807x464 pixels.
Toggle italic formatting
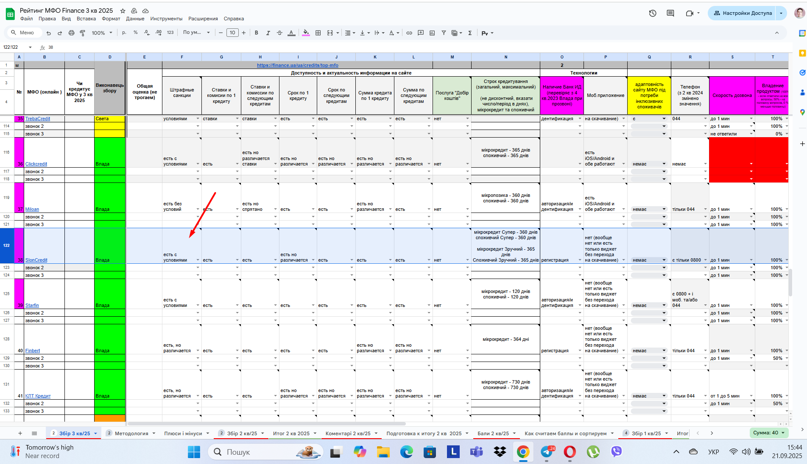[268, 33]
